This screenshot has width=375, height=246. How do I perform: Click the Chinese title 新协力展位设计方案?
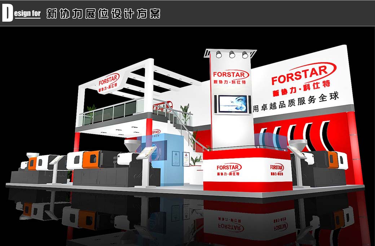tap(103, 14)
